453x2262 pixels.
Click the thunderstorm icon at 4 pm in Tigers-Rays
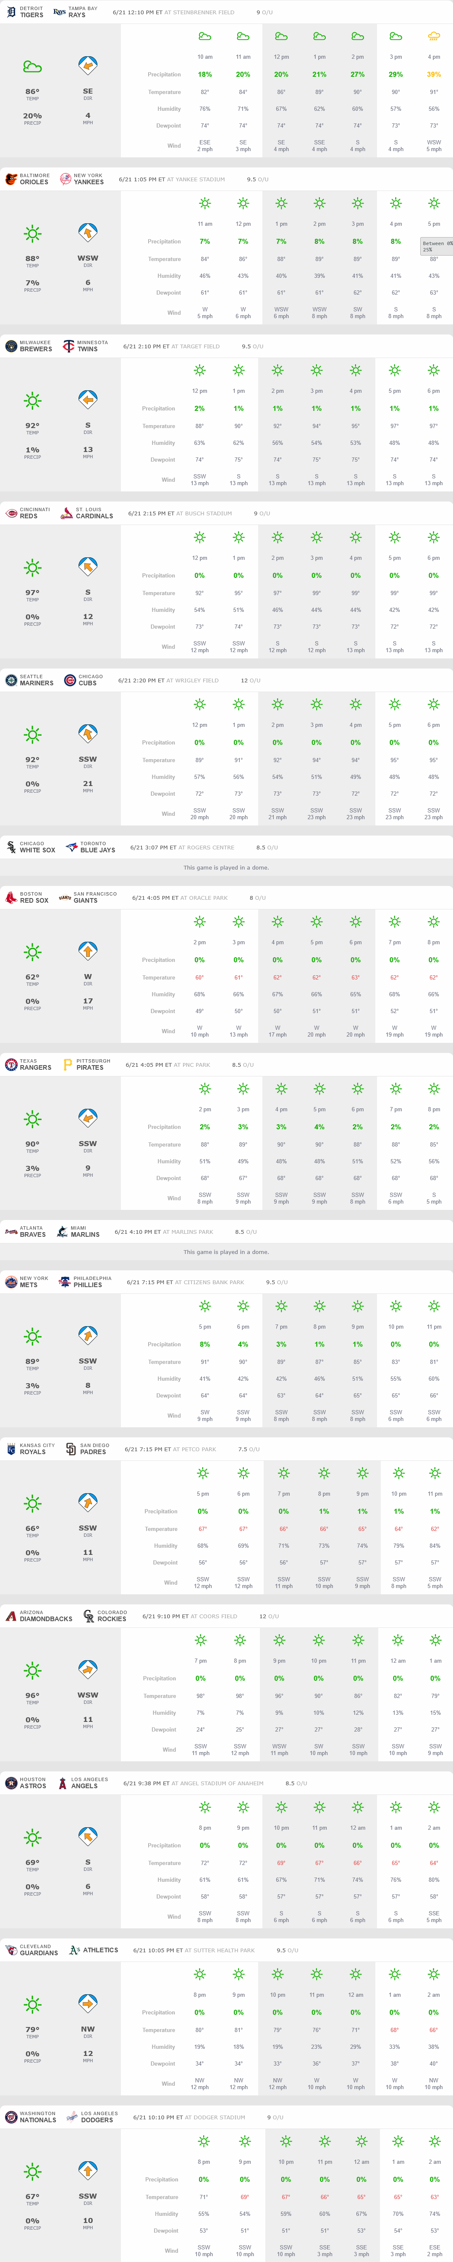point(434,37)
